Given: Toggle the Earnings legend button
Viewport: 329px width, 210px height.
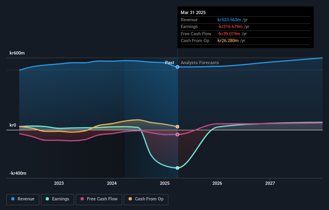Looking at the screenshot, I should click(x=57, y=199).
